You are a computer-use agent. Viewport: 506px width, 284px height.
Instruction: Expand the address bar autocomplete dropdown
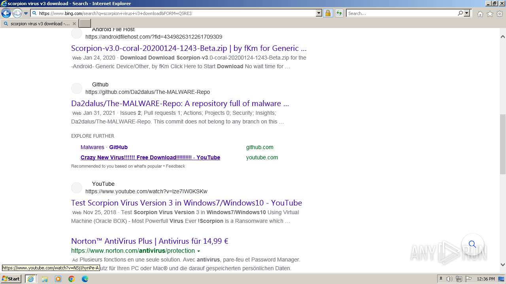pos(319,13)
